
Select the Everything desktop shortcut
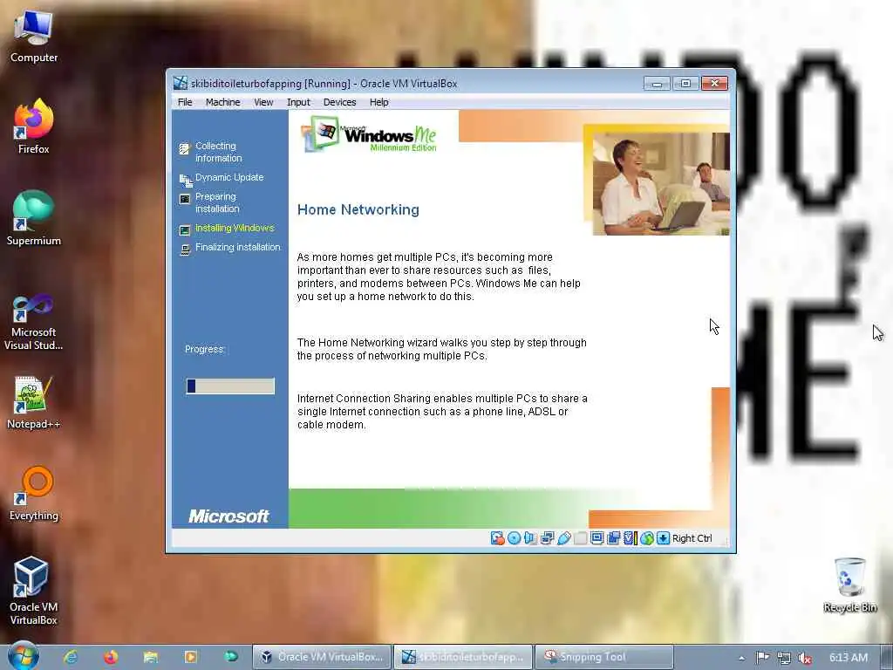click(34, 494)
